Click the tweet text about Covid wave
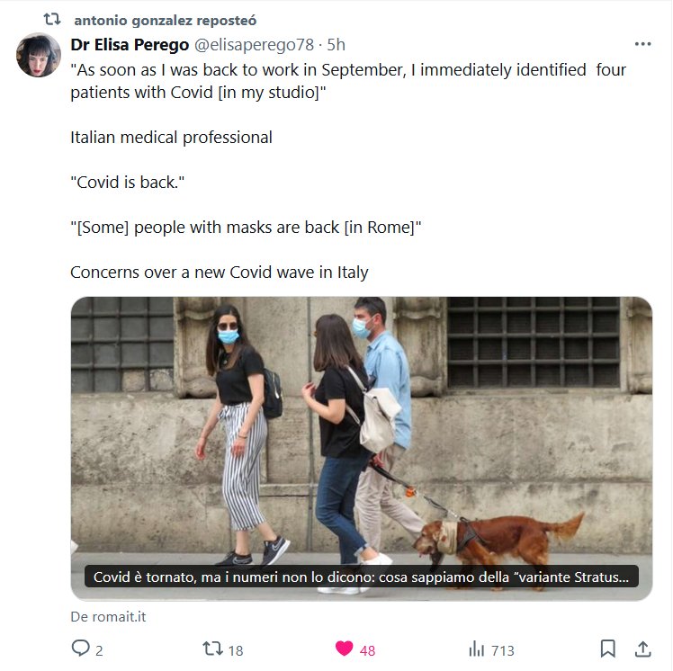The image size is (673, 671). (x=219, y=273)
